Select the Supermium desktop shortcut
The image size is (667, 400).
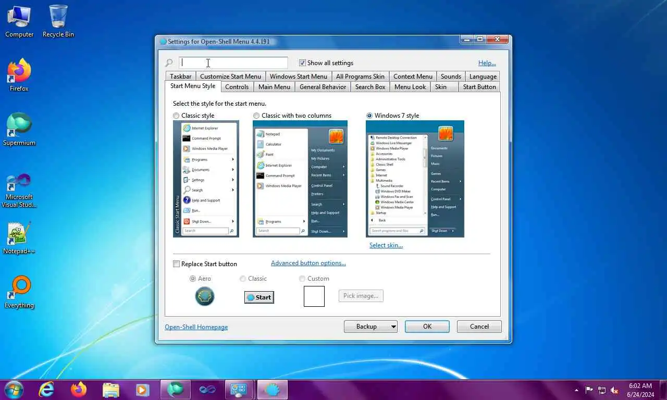[19, 129]
